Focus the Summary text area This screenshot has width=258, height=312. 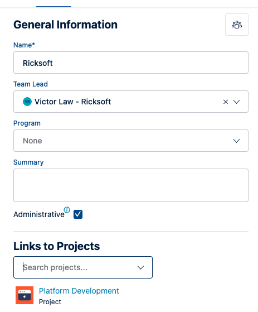[131, 185]
